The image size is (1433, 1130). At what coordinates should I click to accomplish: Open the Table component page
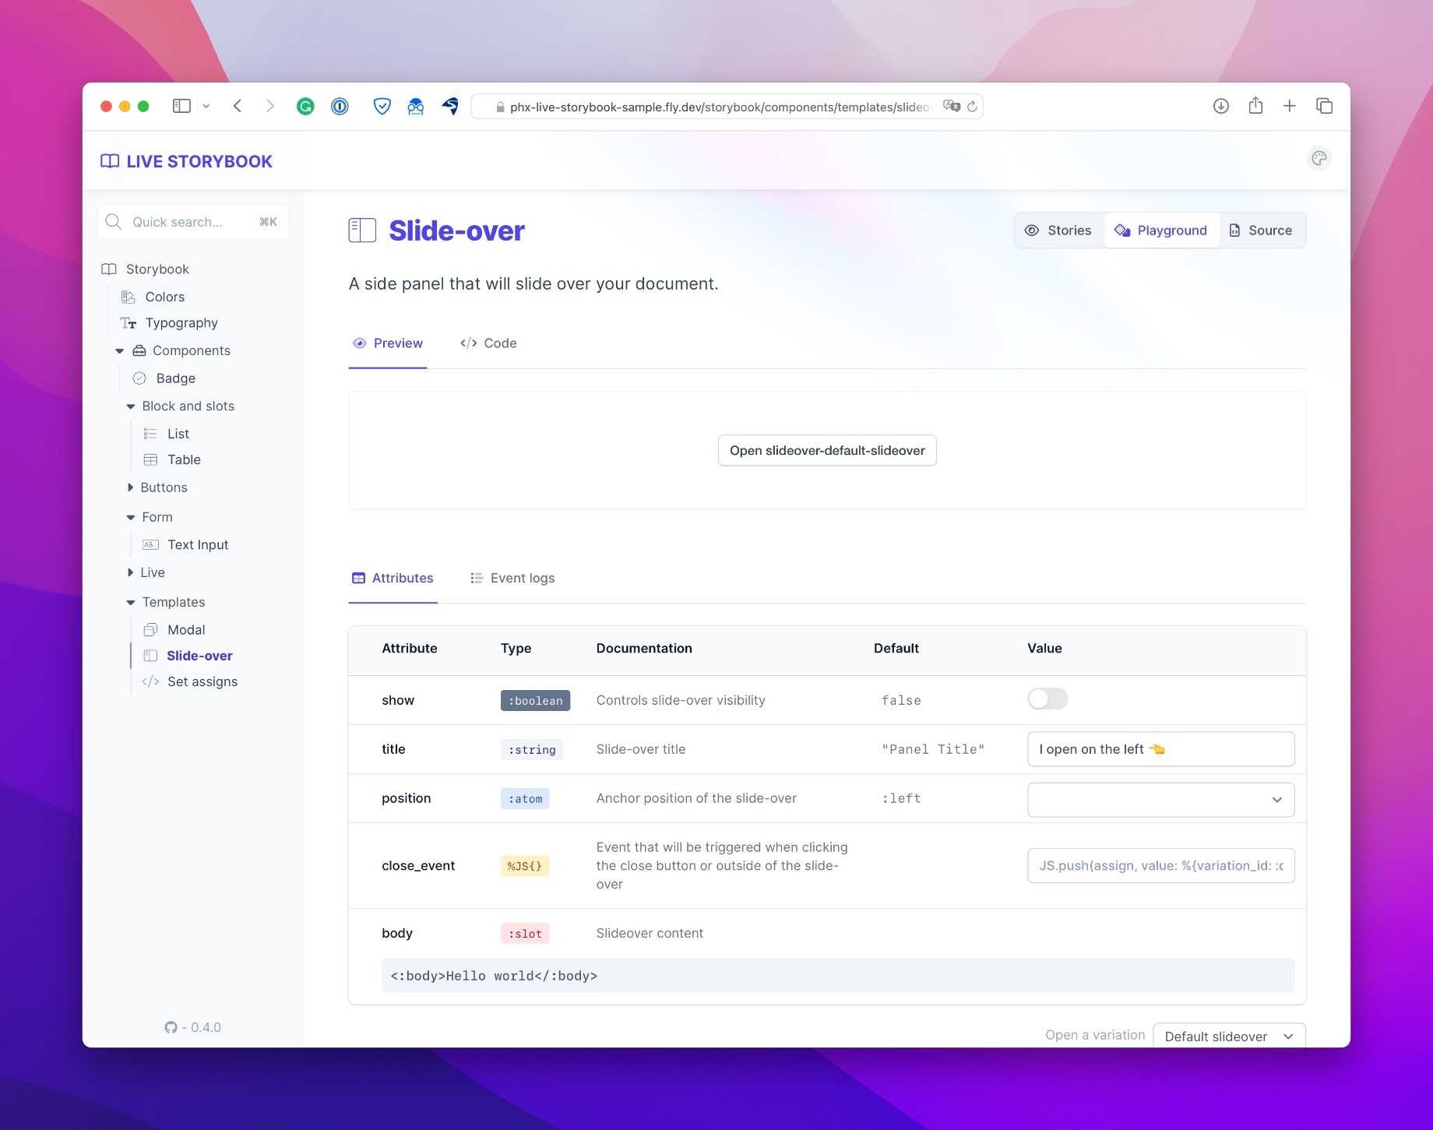pos(184,459)
